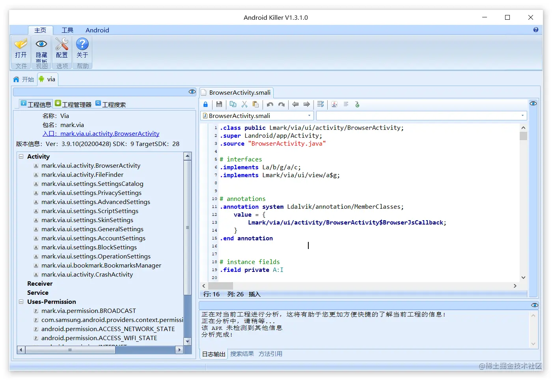Select mark.via.ui.settings.AccountSettings item
Image resolution: width=552 pixels, height=380 pixels.
(x=93, y=238)
